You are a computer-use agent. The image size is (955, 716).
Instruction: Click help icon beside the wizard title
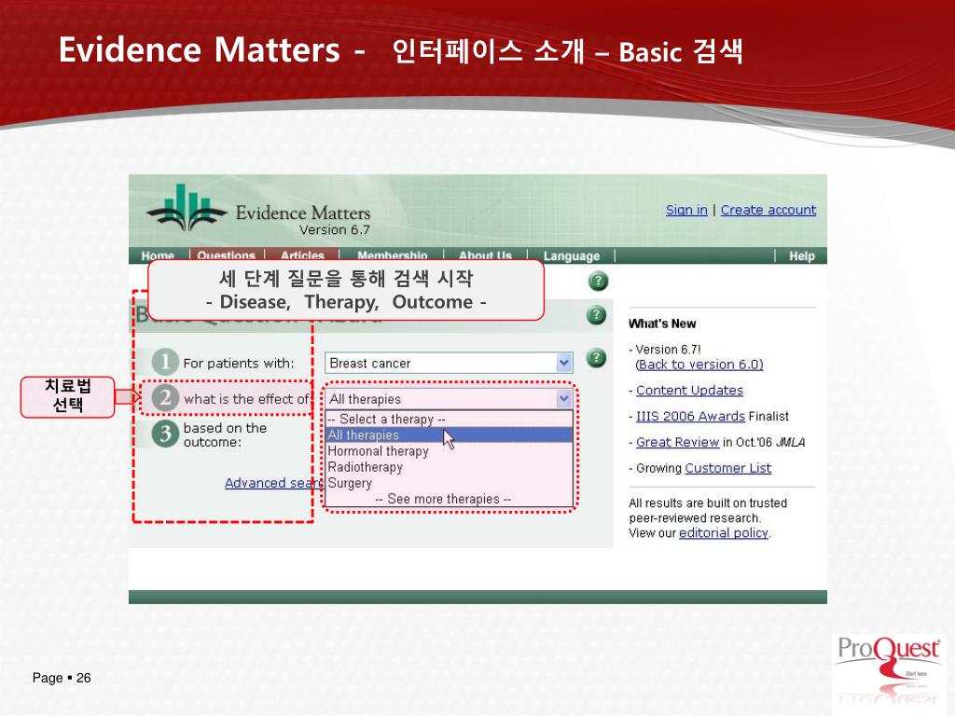coord(596,315)
